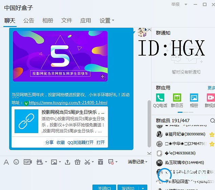This screenshot has height=190, width=215.
Task: Click 群通知 heading
Action: click(x=163, y=33)
